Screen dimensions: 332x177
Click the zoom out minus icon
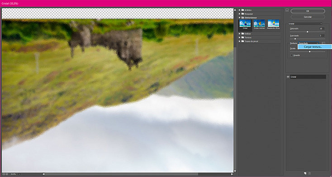4,174
